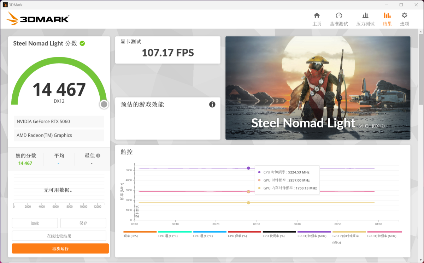This screenshot has height=263, width=424.
Task: Click the purple CPU clock data point marker
Action: click(x=248, y=168)
